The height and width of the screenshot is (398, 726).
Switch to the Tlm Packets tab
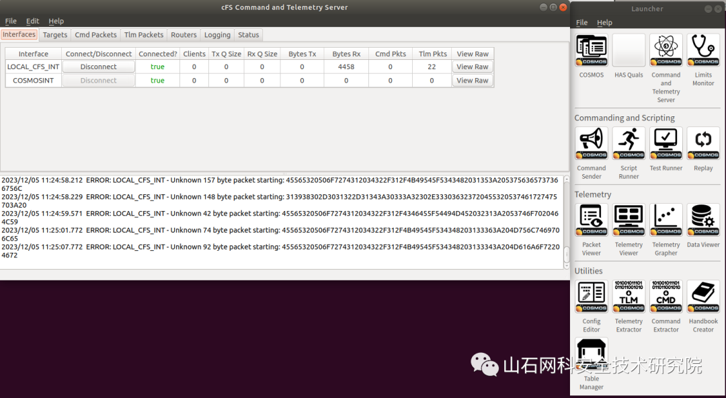[144, 35]
